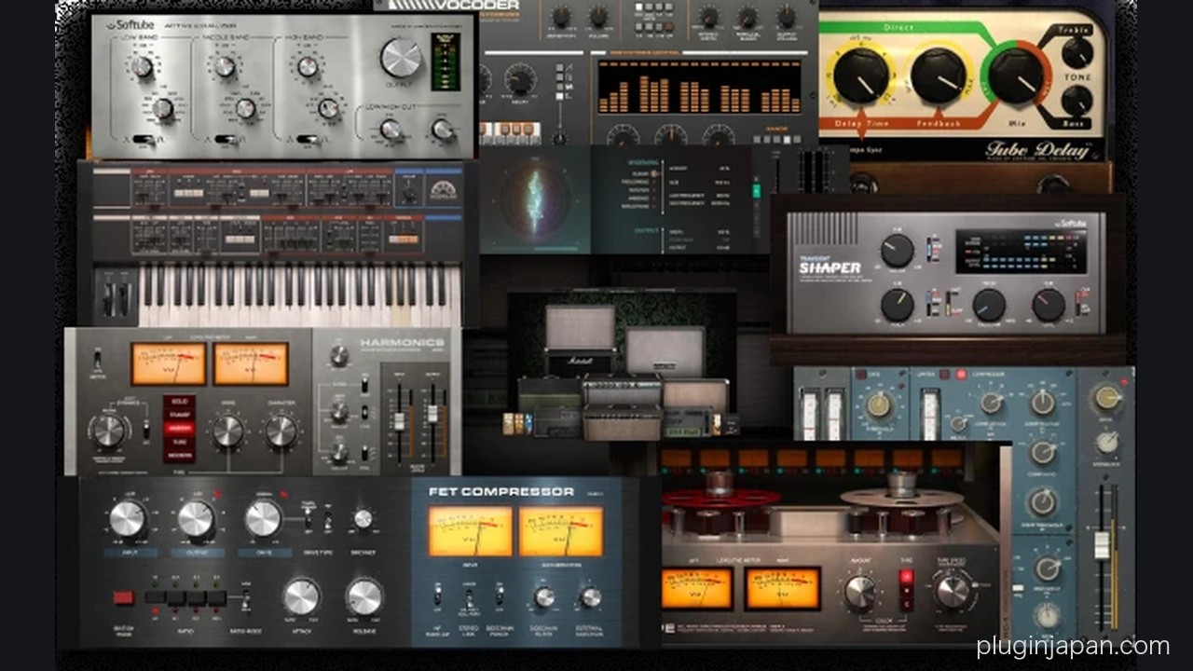Click the Release knob on FET Compressor

pyautogui.click(x=364, y=596)
